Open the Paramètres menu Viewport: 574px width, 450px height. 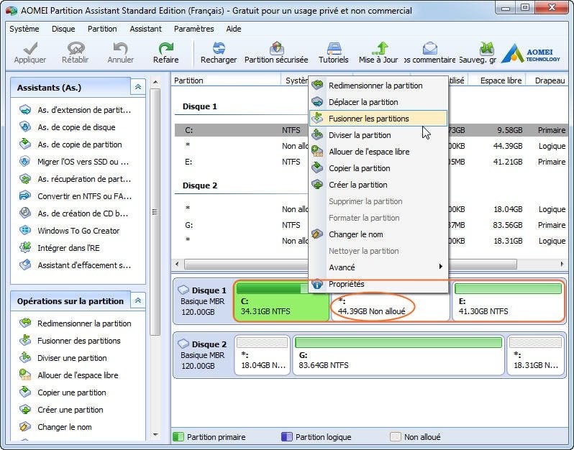193,29
